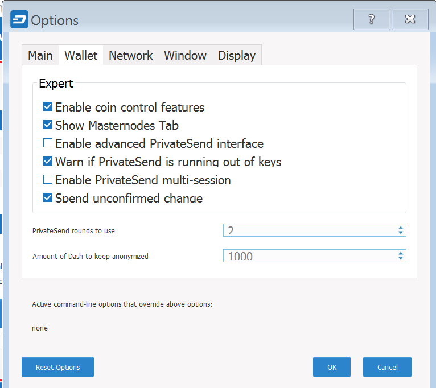Toggle Show Masternodes Tab checkbox
Screen dimensions: 436x388
(x=48, y=125)
